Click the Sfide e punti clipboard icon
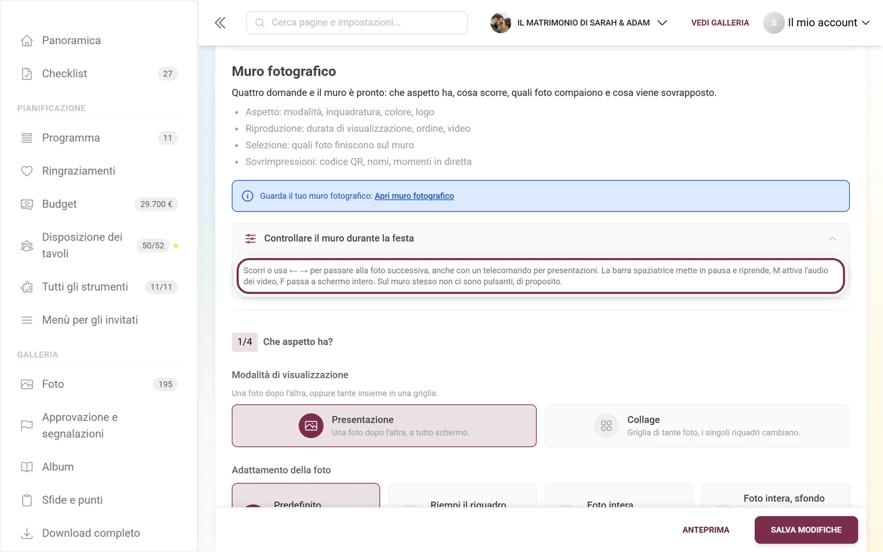This screenshot has width=883, height=552. point(27,500)
